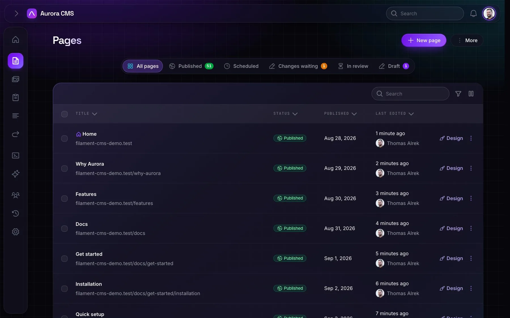
Task: Open the More options menu
Action: 467,40
